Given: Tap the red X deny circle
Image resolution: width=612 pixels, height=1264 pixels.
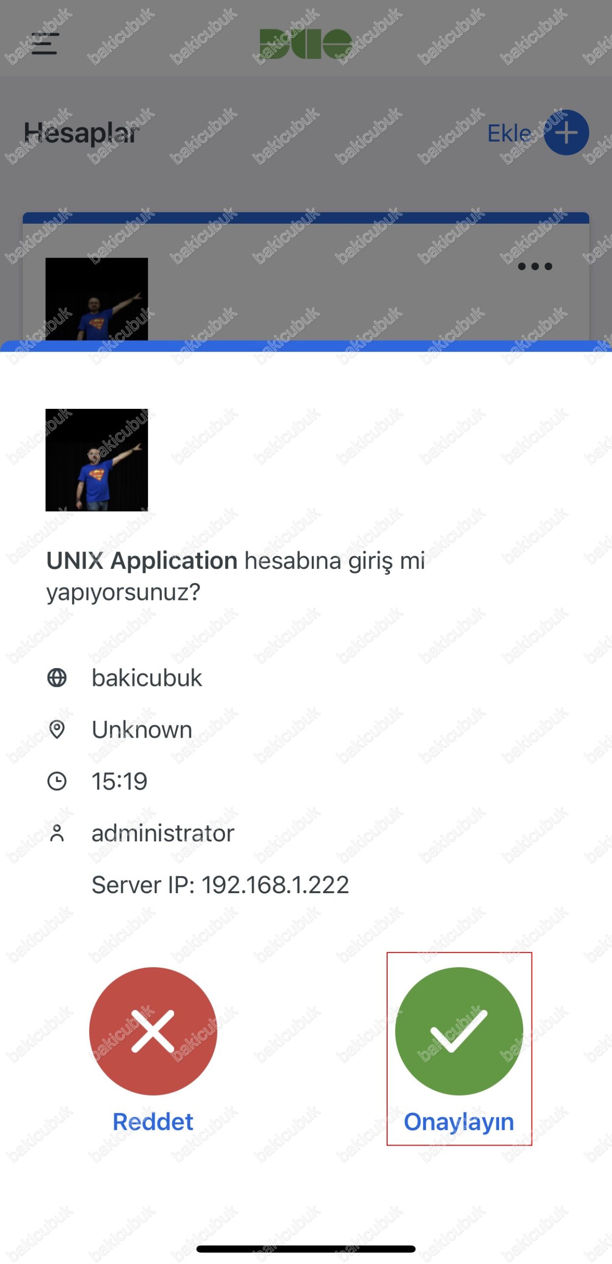Looking at the screenshot, I should [x=153, y=1031].
